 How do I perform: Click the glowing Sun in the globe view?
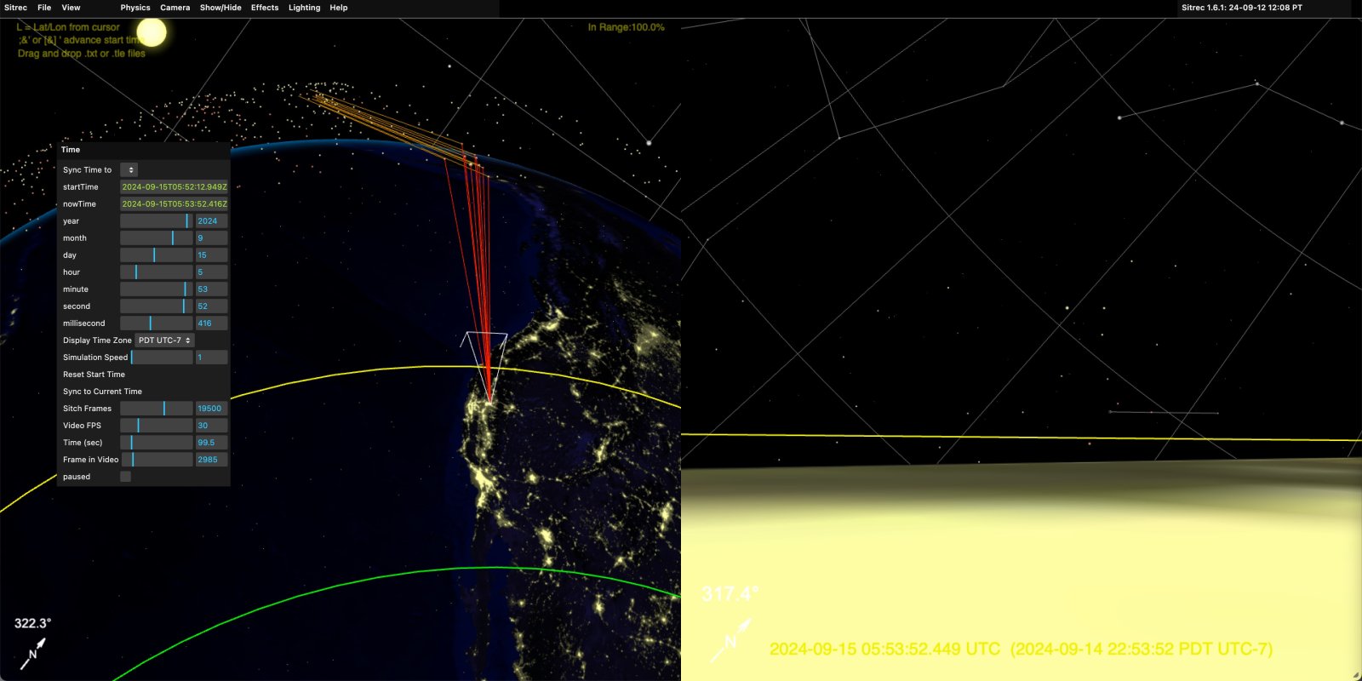152,33
